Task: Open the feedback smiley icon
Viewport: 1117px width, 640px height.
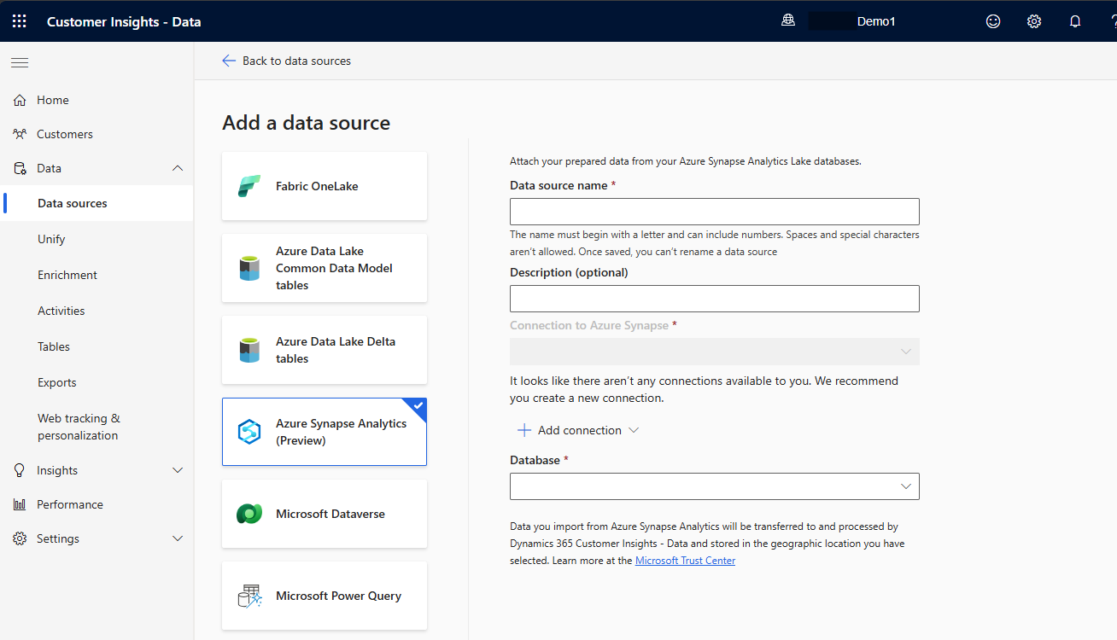Action: pos(993,21)
